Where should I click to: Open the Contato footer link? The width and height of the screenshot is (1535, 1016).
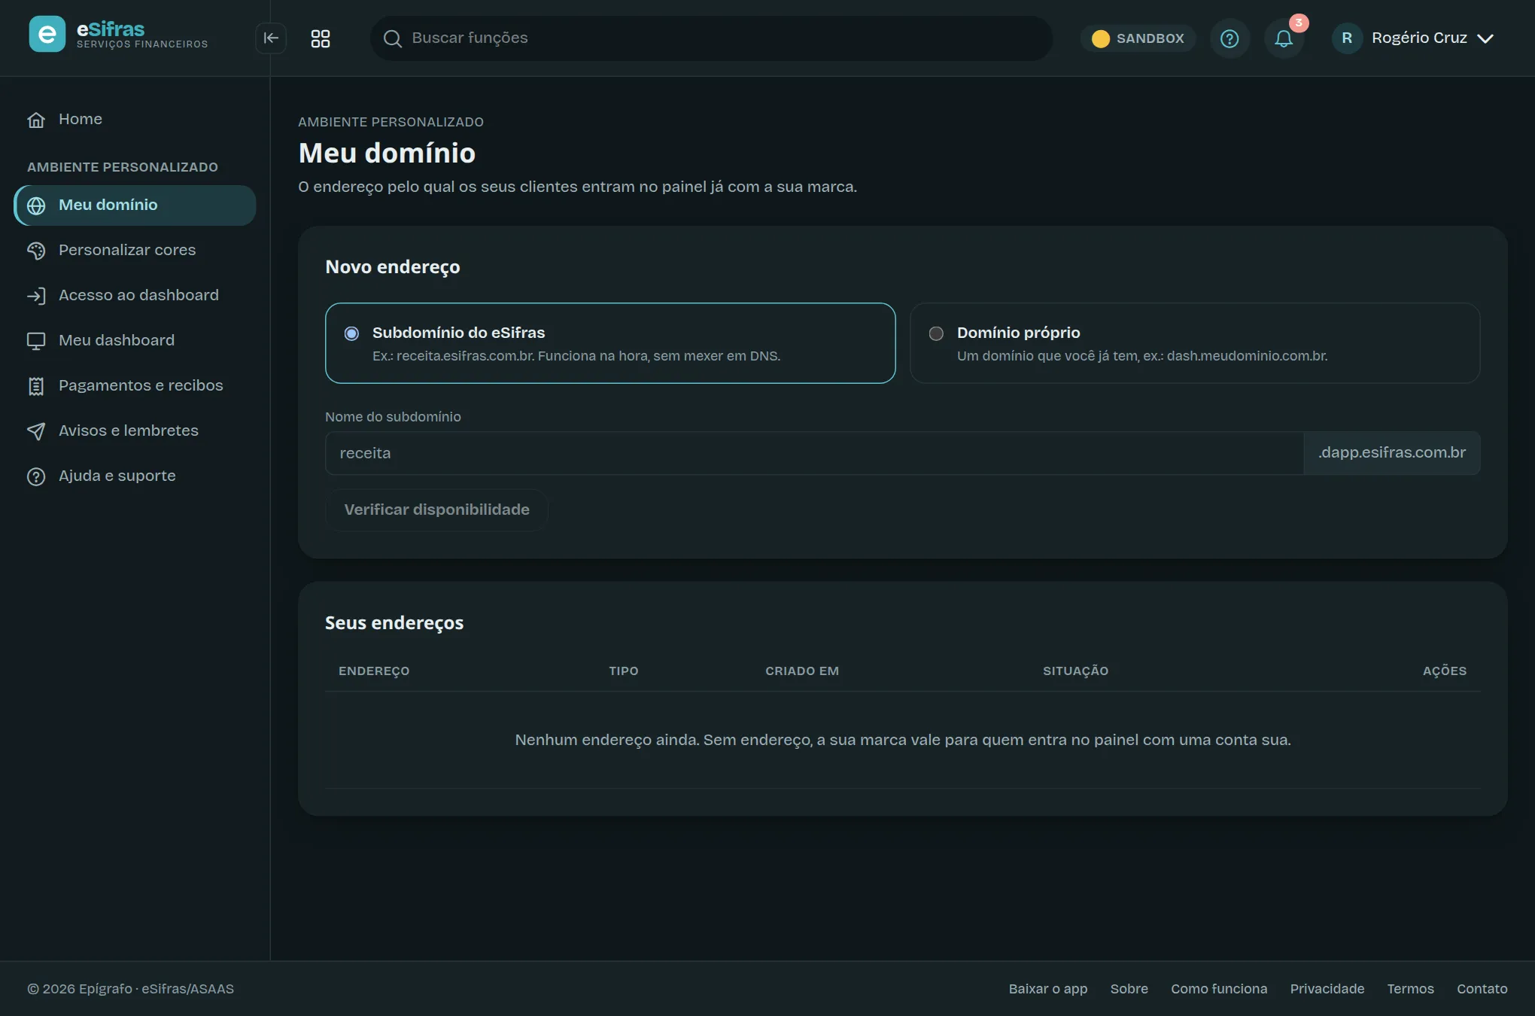(x=1482, y=989)
